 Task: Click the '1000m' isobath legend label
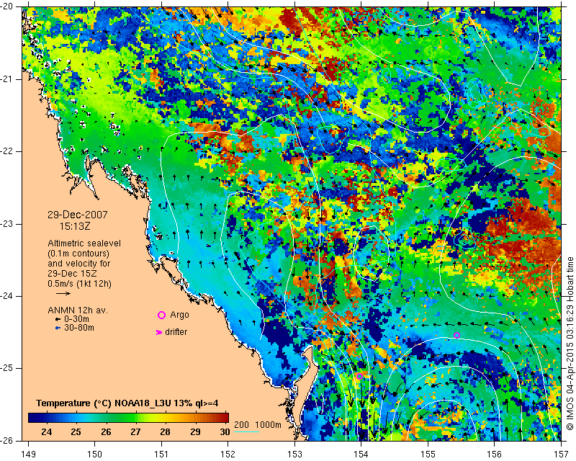click(268, 424)
